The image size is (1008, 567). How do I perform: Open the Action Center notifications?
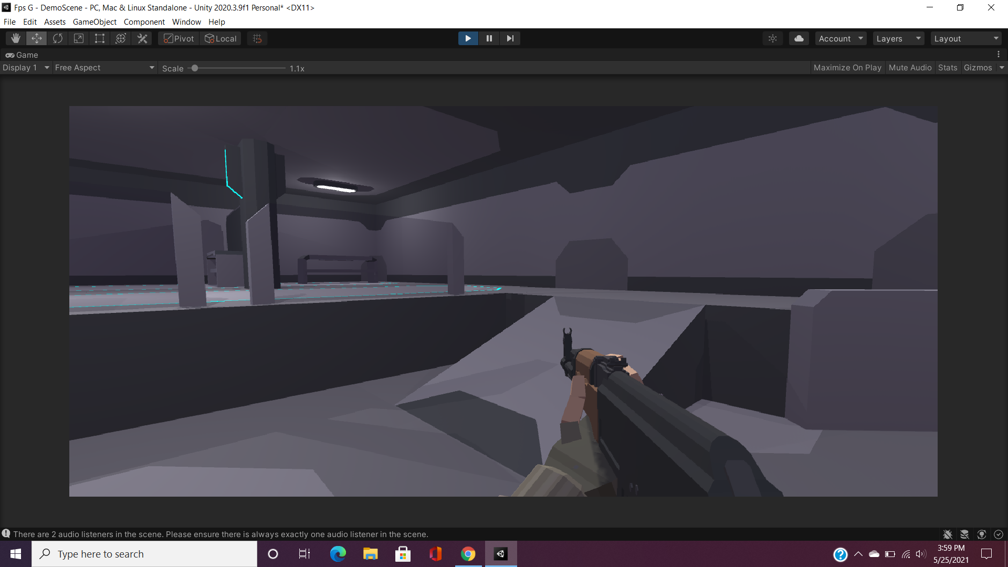[986, 554]
